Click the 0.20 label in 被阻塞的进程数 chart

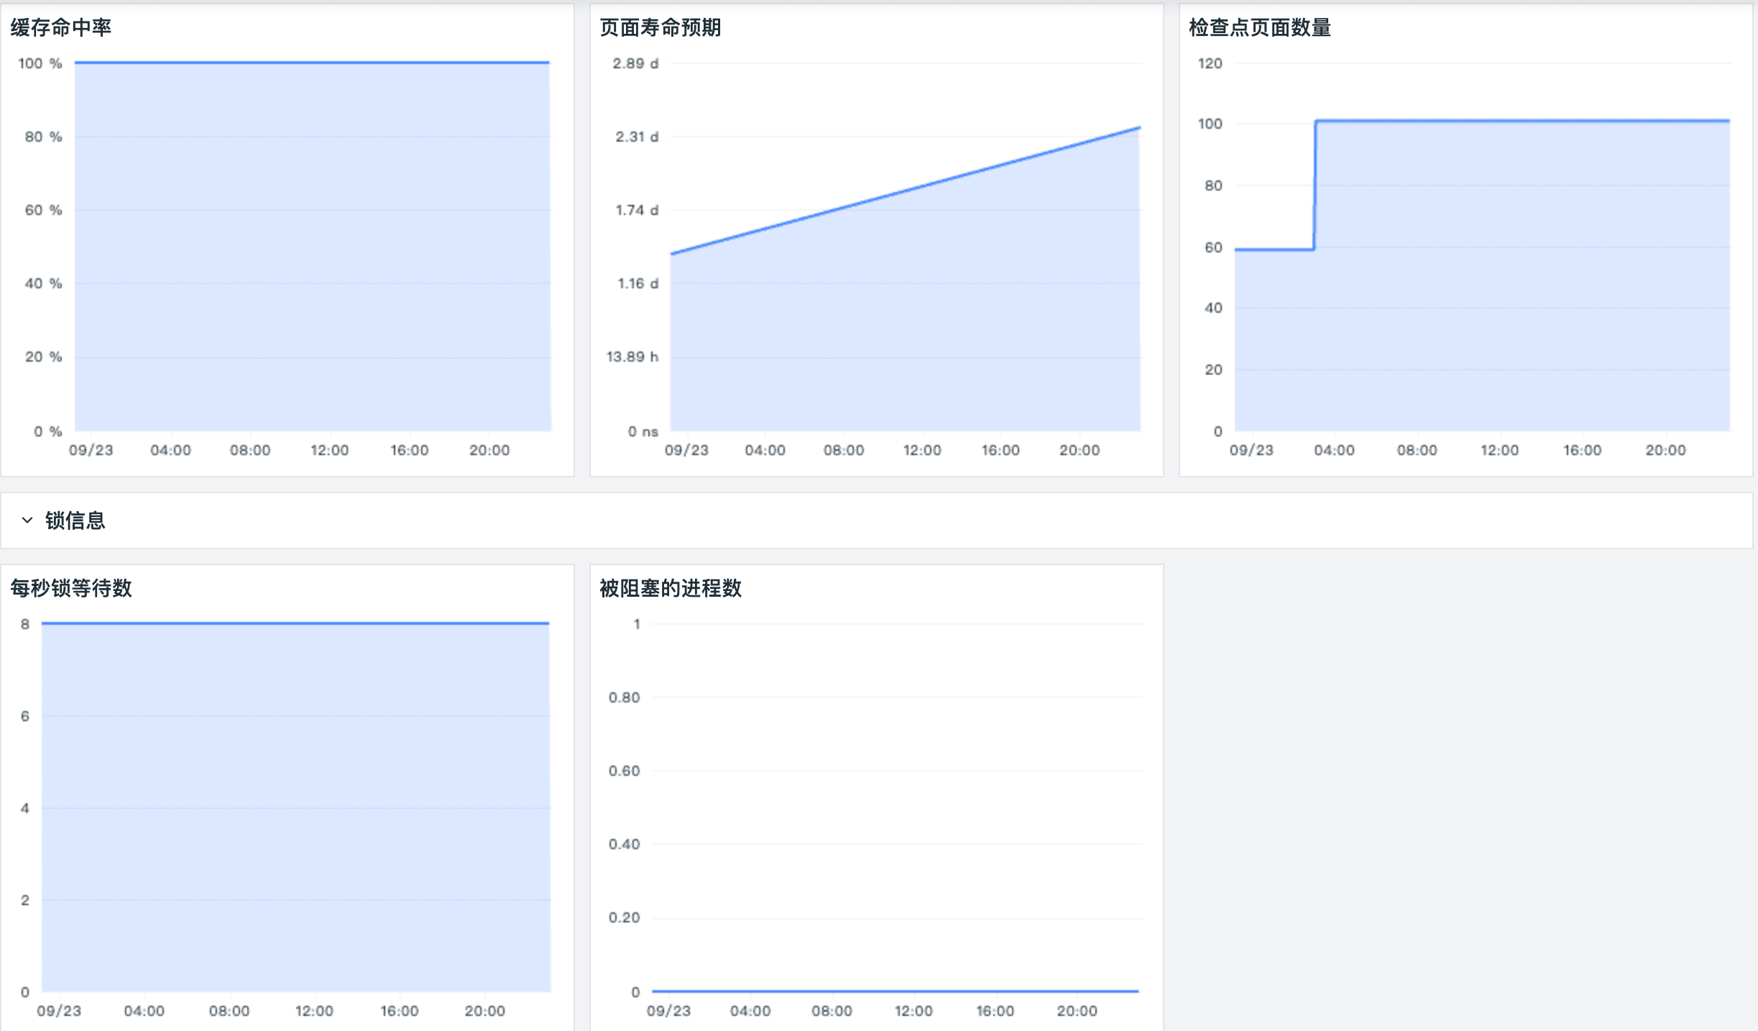click(624, 917)
